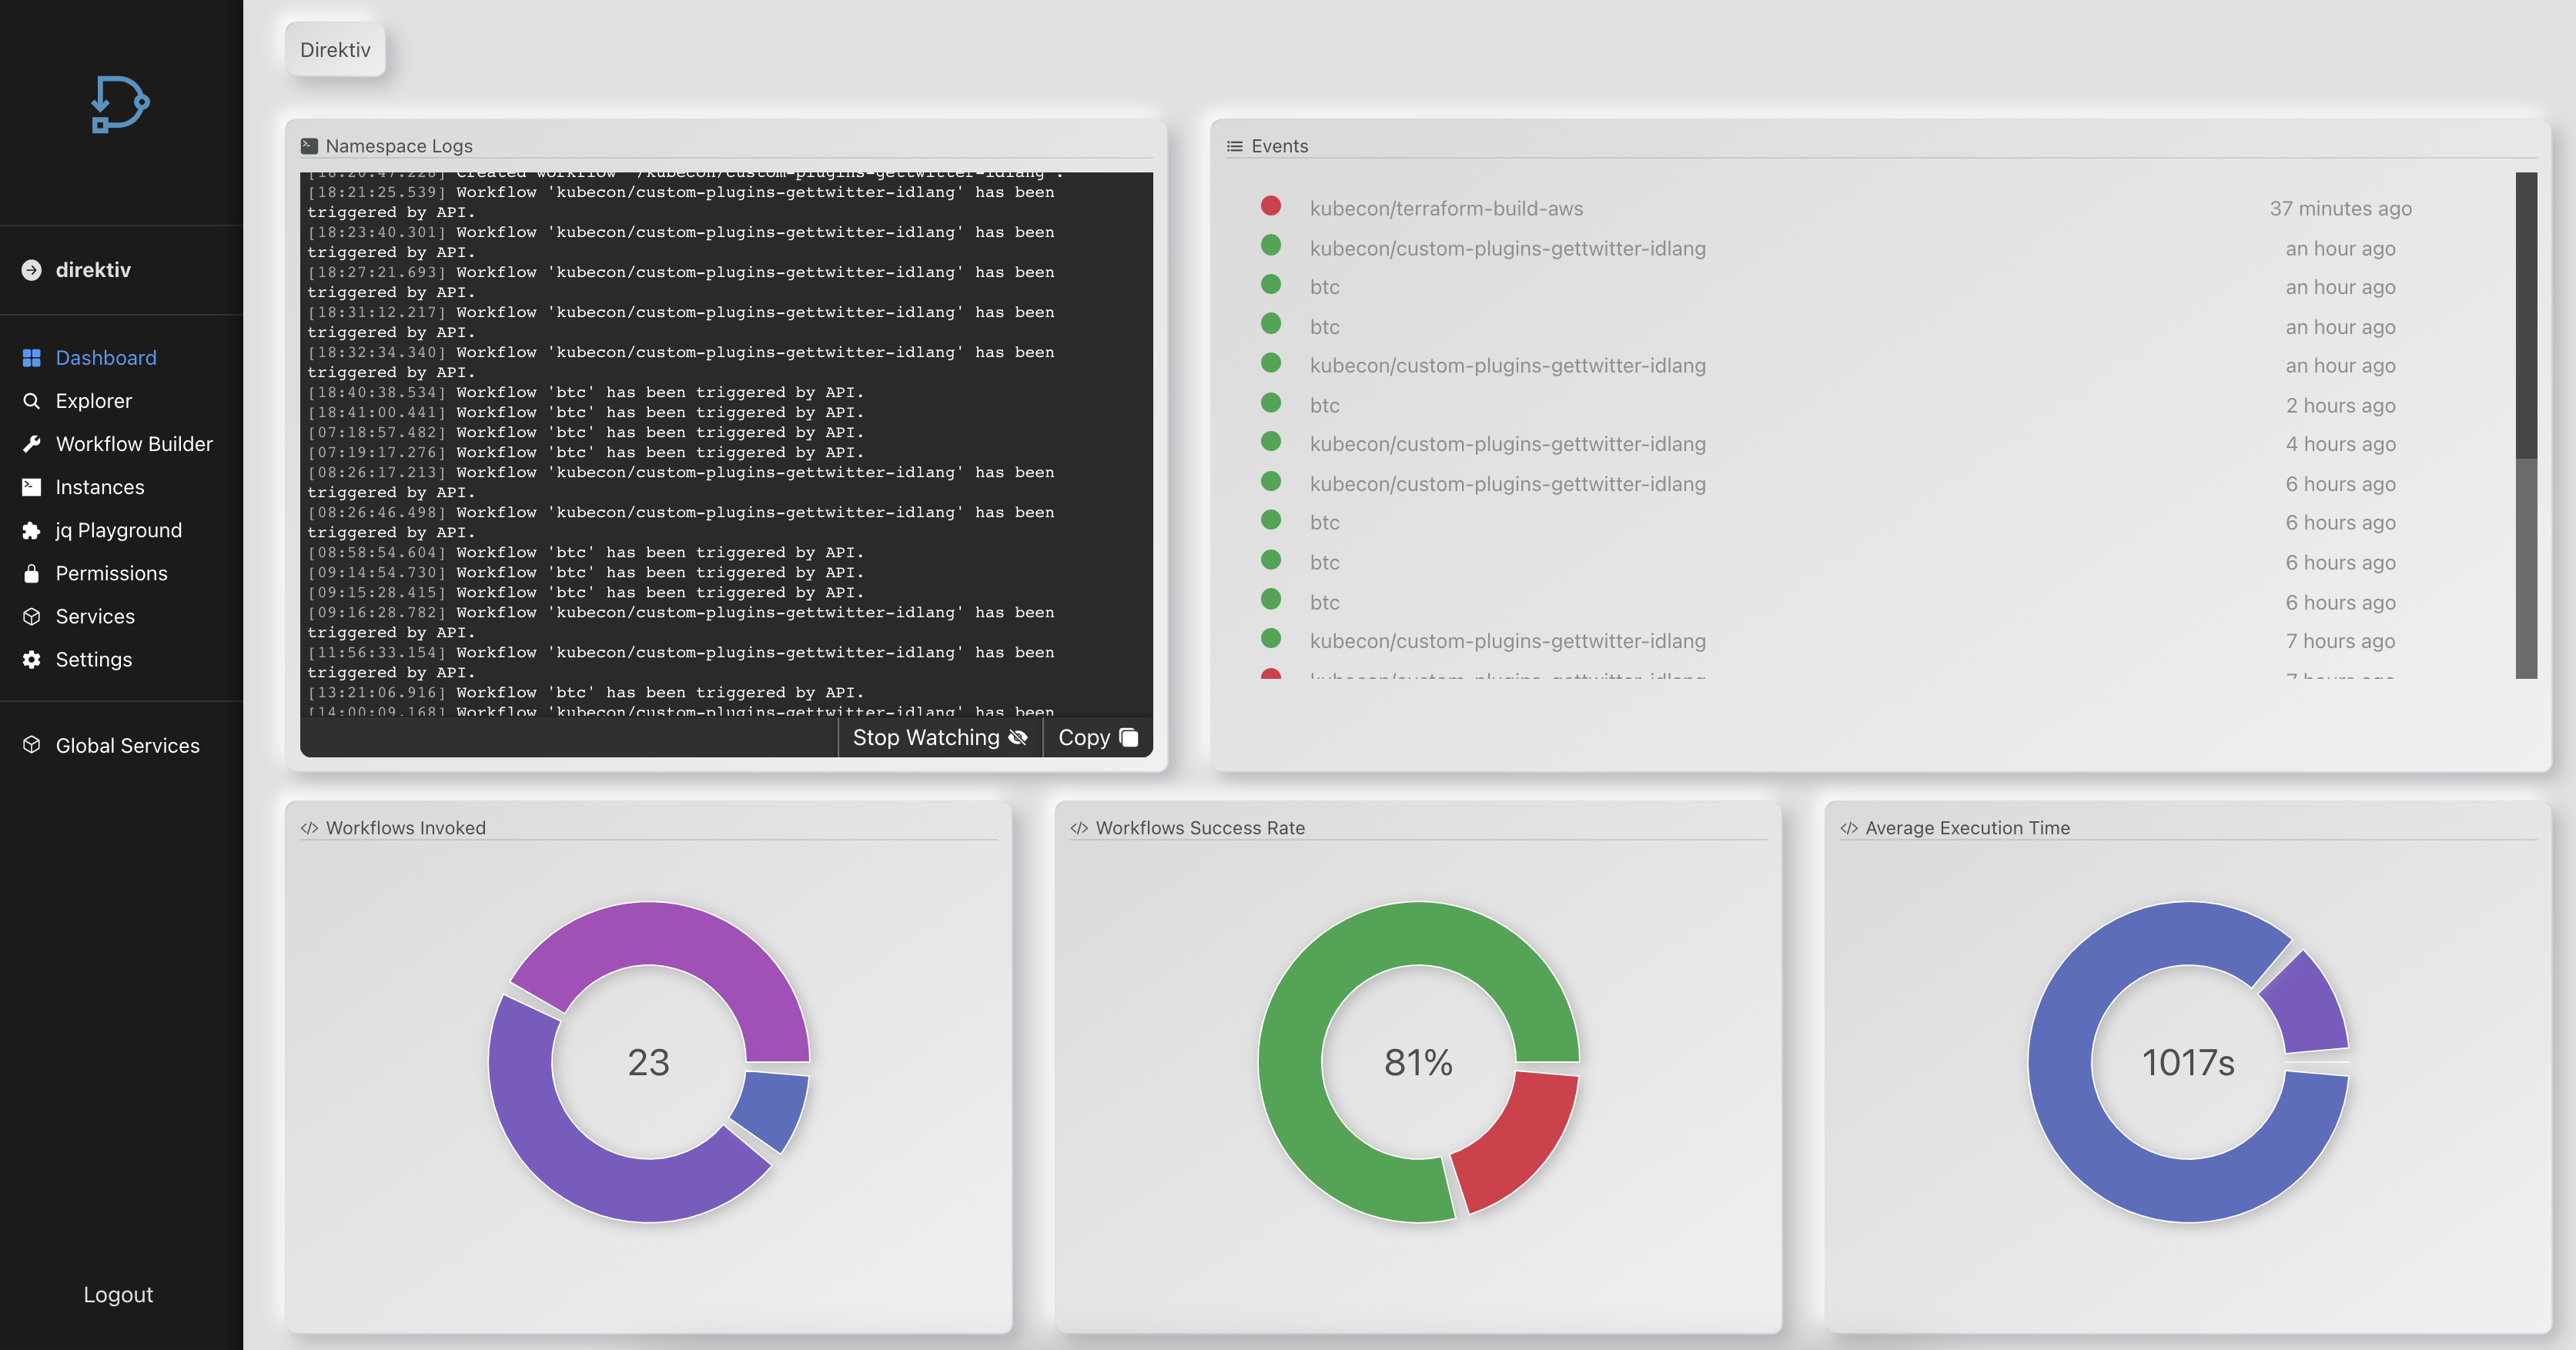This screenshot has width=2576, height=1350.
Task: Click the Permissions lock icon
Action: (32, 573)
